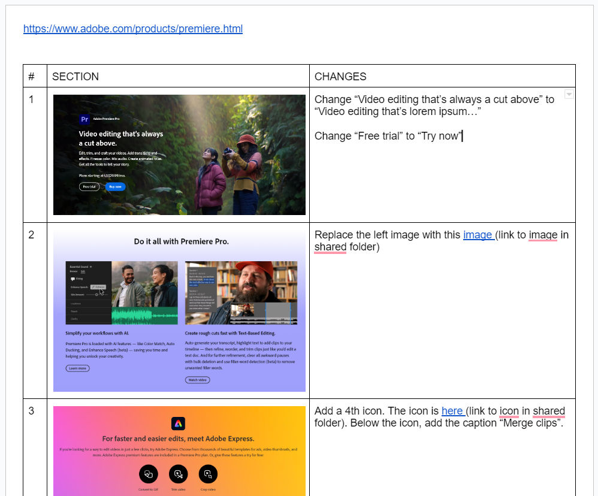Select the Trim video icon
This screenshot has height=496, width=598.
[178, 474]
